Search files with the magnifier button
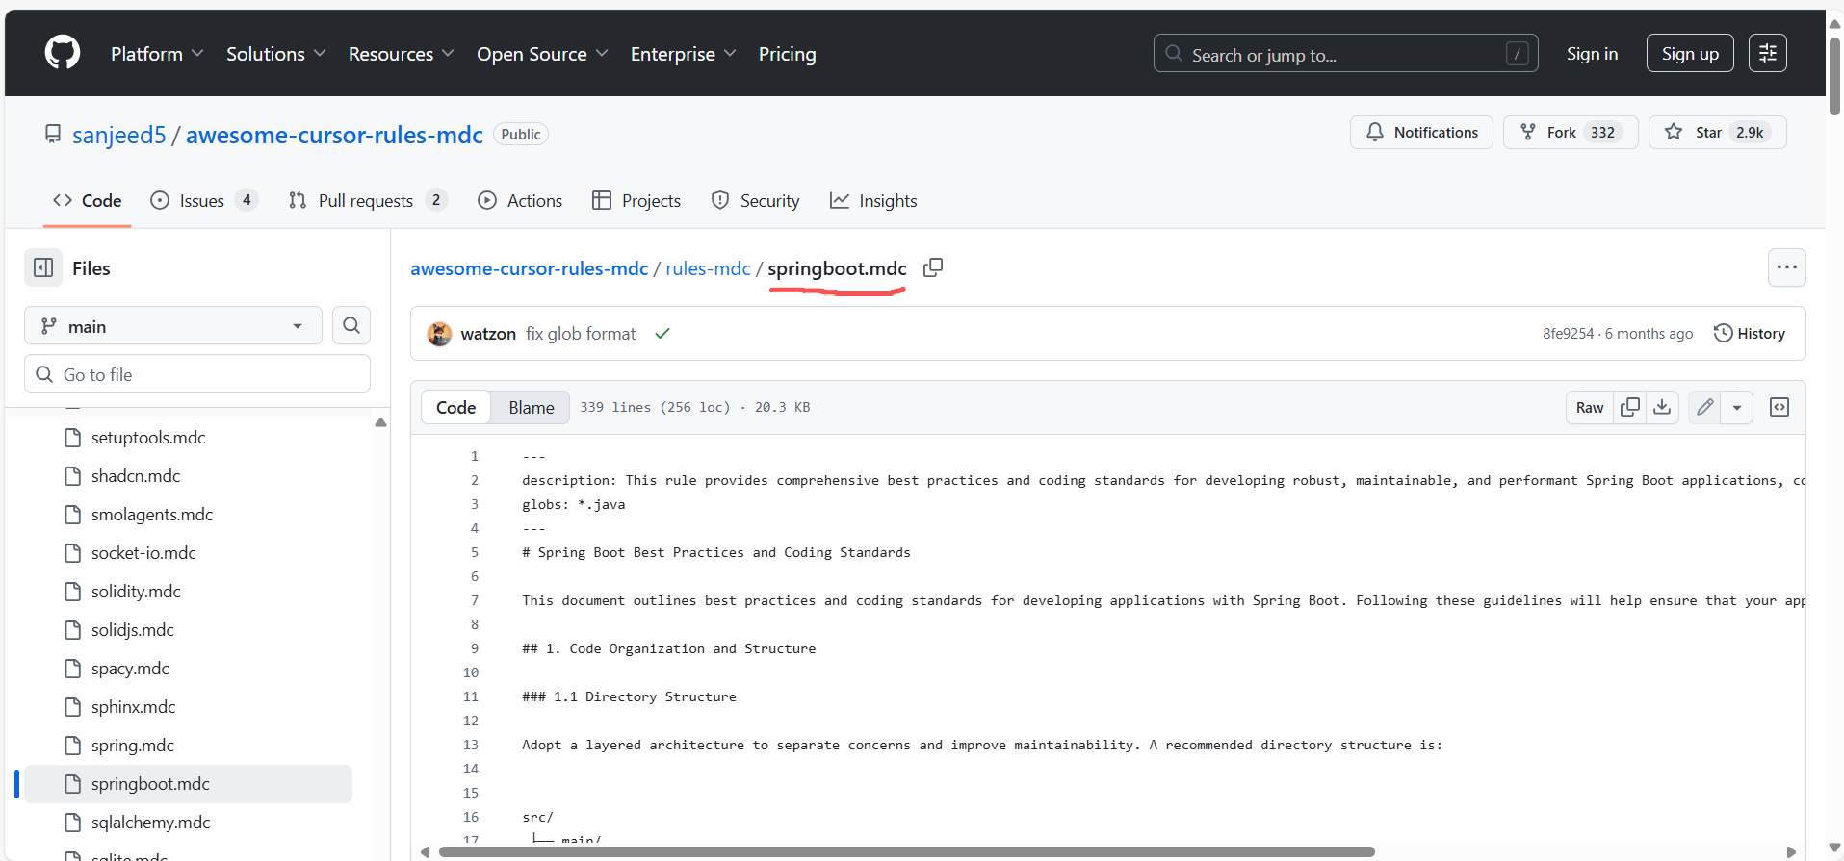Viewport: 1844px width, 861px height. point(351,325)
